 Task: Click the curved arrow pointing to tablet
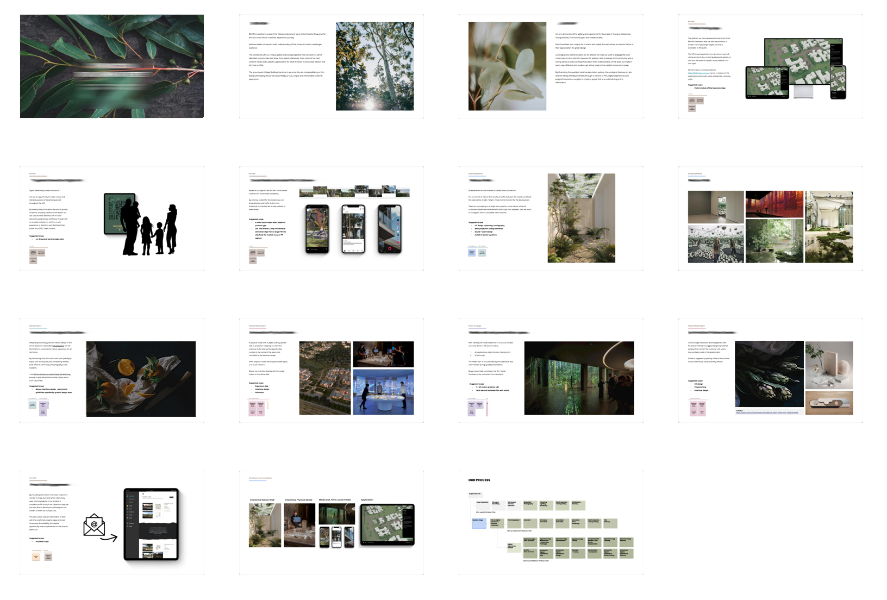click(x=110, y=538)
